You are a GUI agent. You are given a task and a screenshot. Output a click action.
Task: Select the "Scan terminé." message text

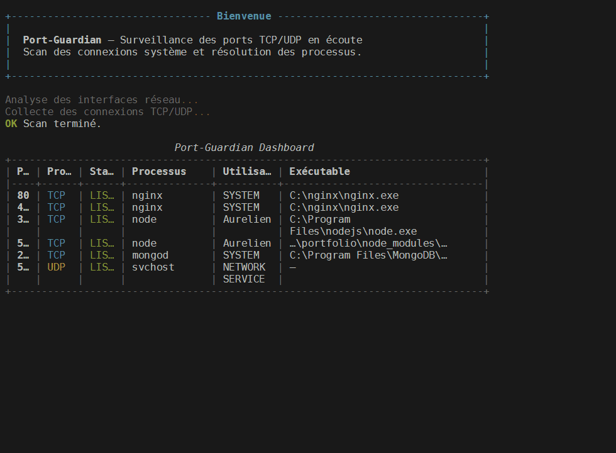62,124
